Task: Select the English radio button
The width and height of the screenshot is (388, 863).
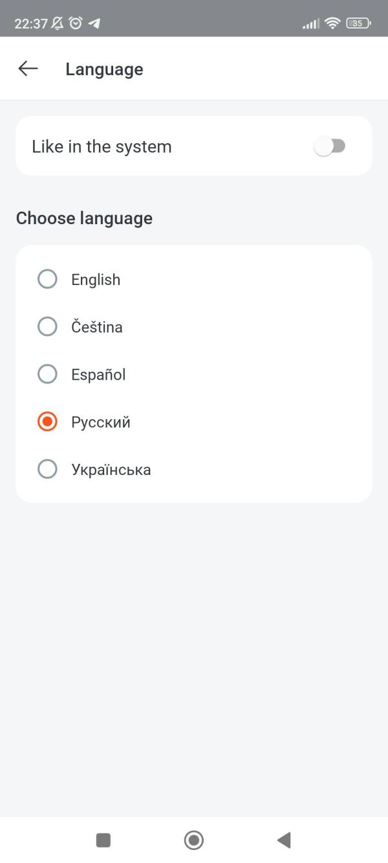Action: point(47,279)
